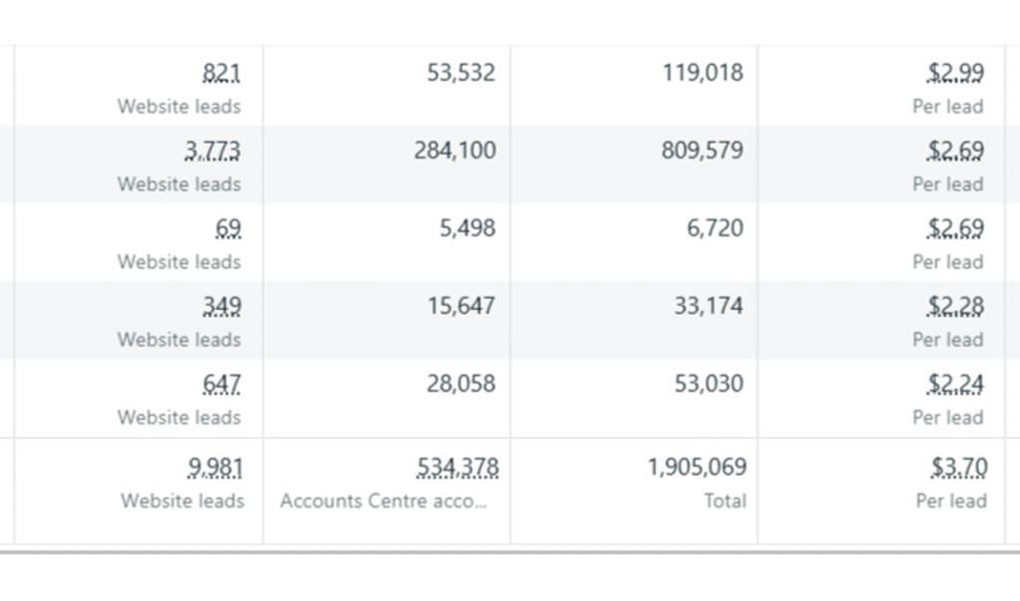Select the 5,498 reach cell
The width and height of the screenshot is (1020, 601).
pyautogui.click(x=467, y=228)
